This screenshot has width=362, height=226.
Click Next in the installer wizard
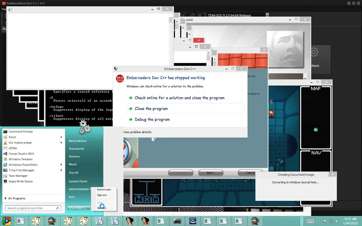[211, 173]
